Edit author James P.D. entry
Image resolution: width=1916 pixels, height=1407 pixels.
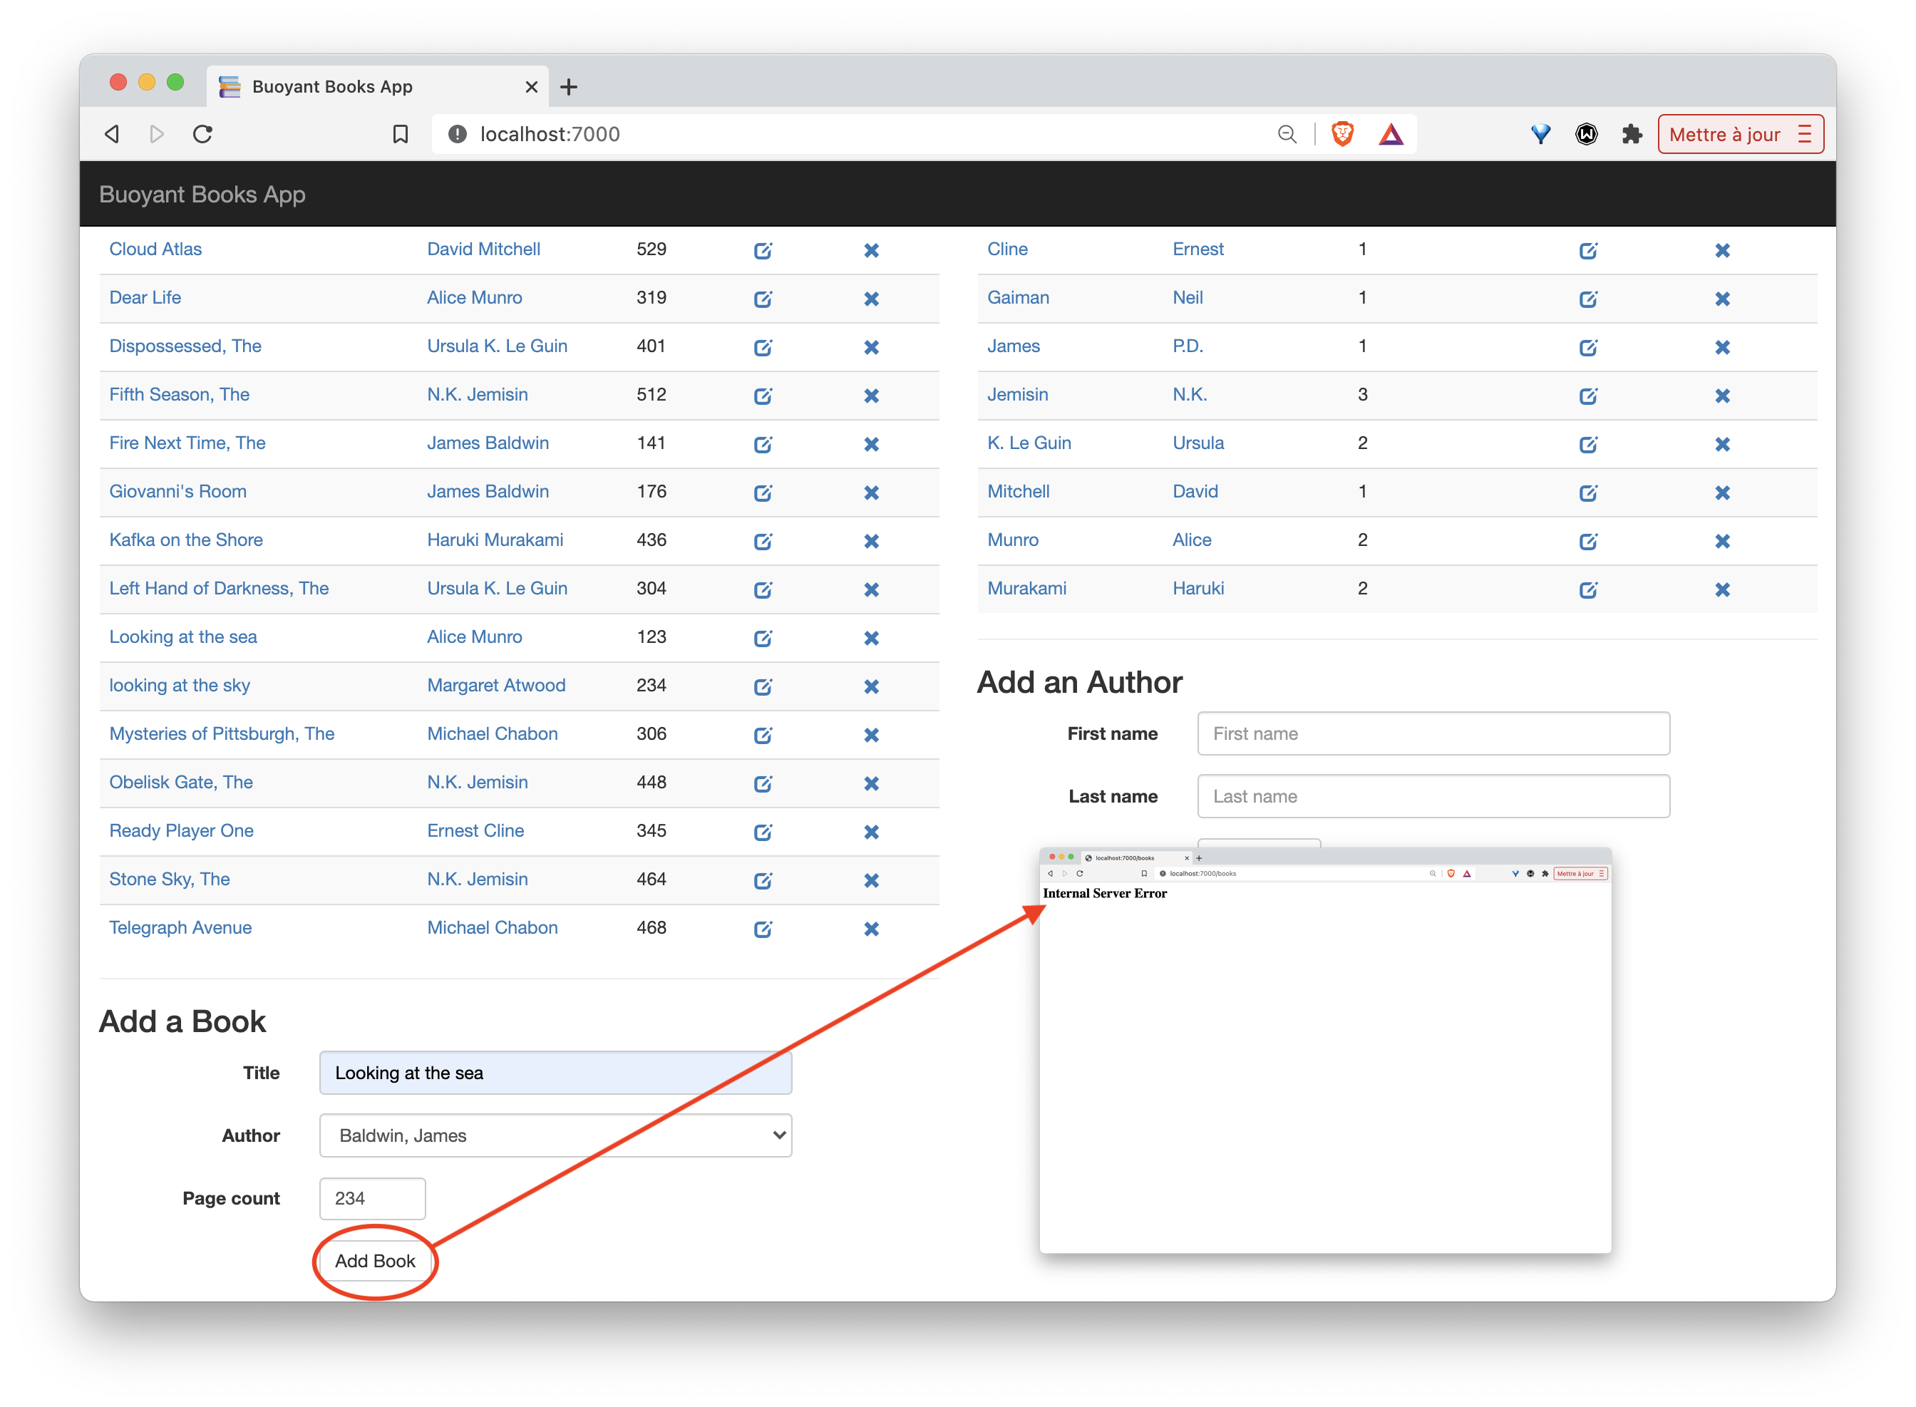[1587, 348]
